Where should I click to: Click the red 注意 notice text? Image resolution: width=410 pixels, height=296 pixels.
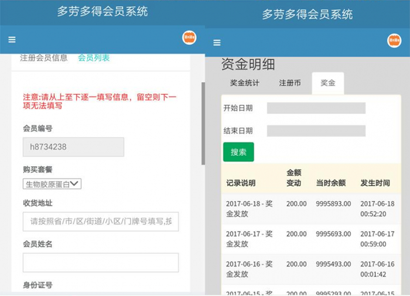click(100, 102)
